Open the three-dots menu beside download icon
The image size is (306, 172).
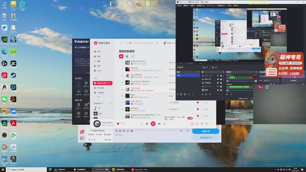coord(132,56)
